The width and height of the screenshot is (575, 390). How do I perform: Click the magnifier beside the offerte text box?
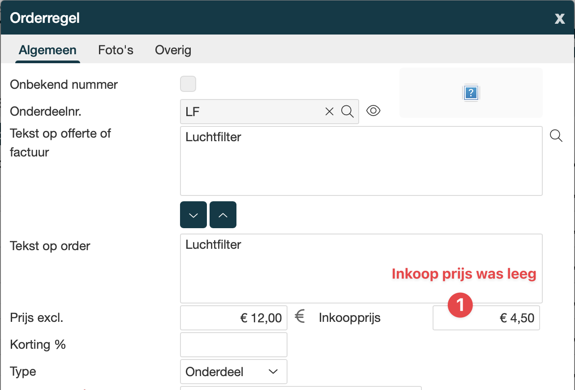(x=556, y=135)
